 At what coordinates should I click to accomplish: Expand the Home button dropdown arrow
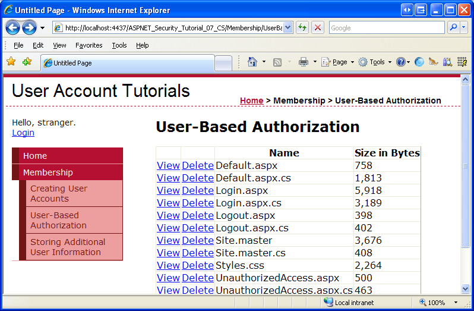point(264,62)
